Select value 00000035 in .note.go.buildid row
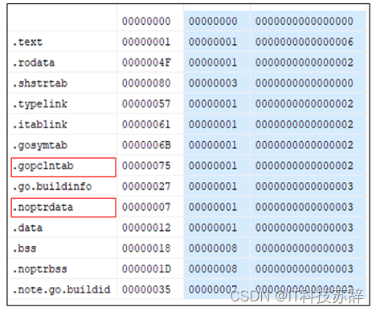Viewport: 376px width, 311px height. click(x=146, y=290)
